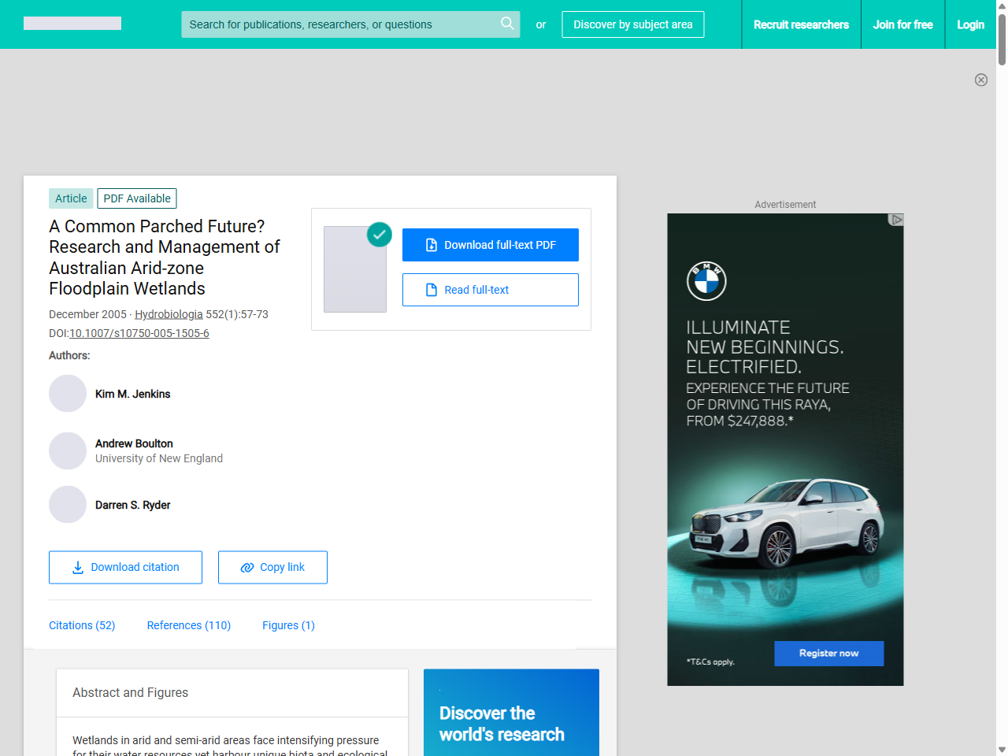Open the References (110) tab
This screenshot has width=1008, height=756.
(189, 625)
